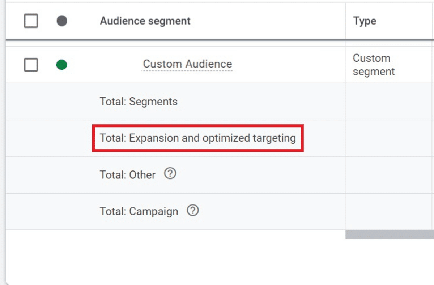
Task: Check the select-all checkbox in the header
Action: [x=30, y=21]
